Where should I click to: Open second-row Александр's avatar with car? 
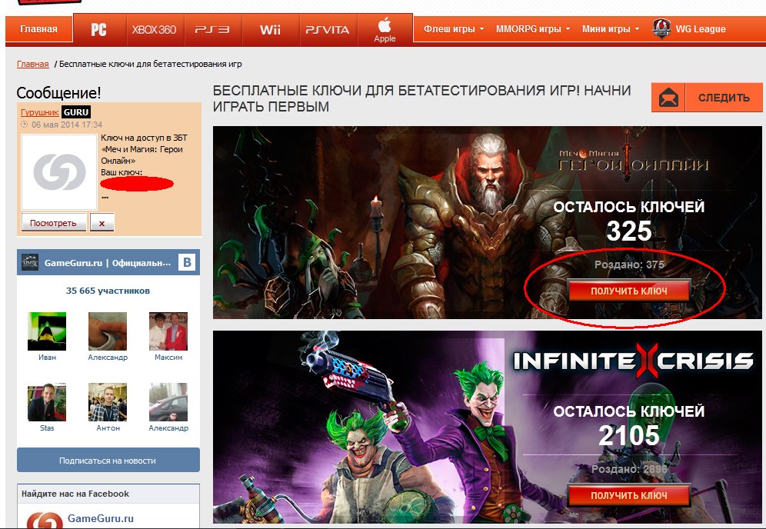168,402
